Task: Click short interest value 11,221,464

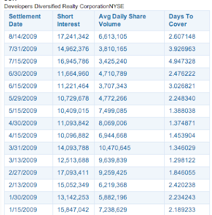Action: tap(73, 86)
